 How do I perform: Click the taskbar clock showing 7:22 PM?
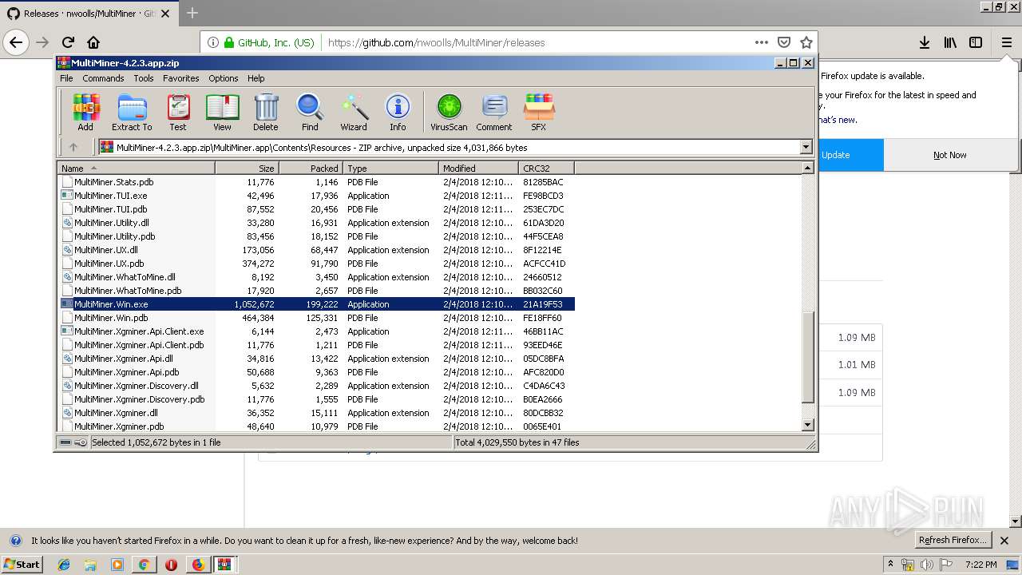tap(980, 565)
